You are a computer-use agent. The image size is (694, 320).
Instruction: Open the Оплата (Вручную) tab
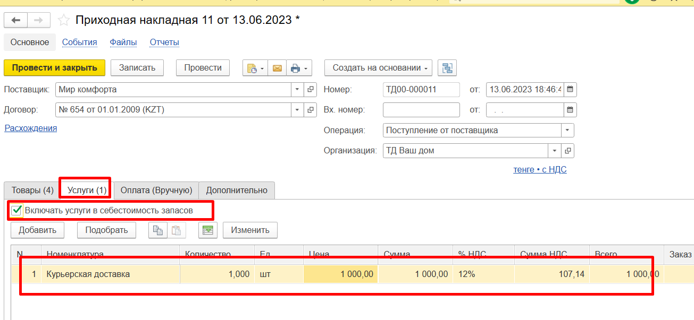[156, 190]
